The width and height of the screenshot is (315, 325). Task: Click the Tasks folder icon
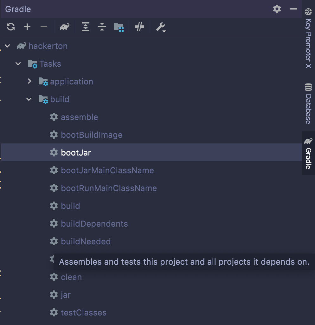tap(32, 64)
